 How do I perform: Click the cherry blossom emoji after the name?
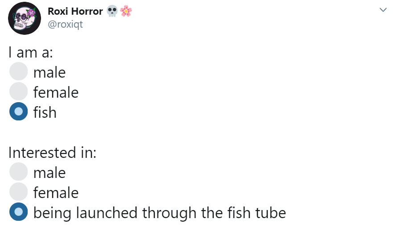(126, 11)
